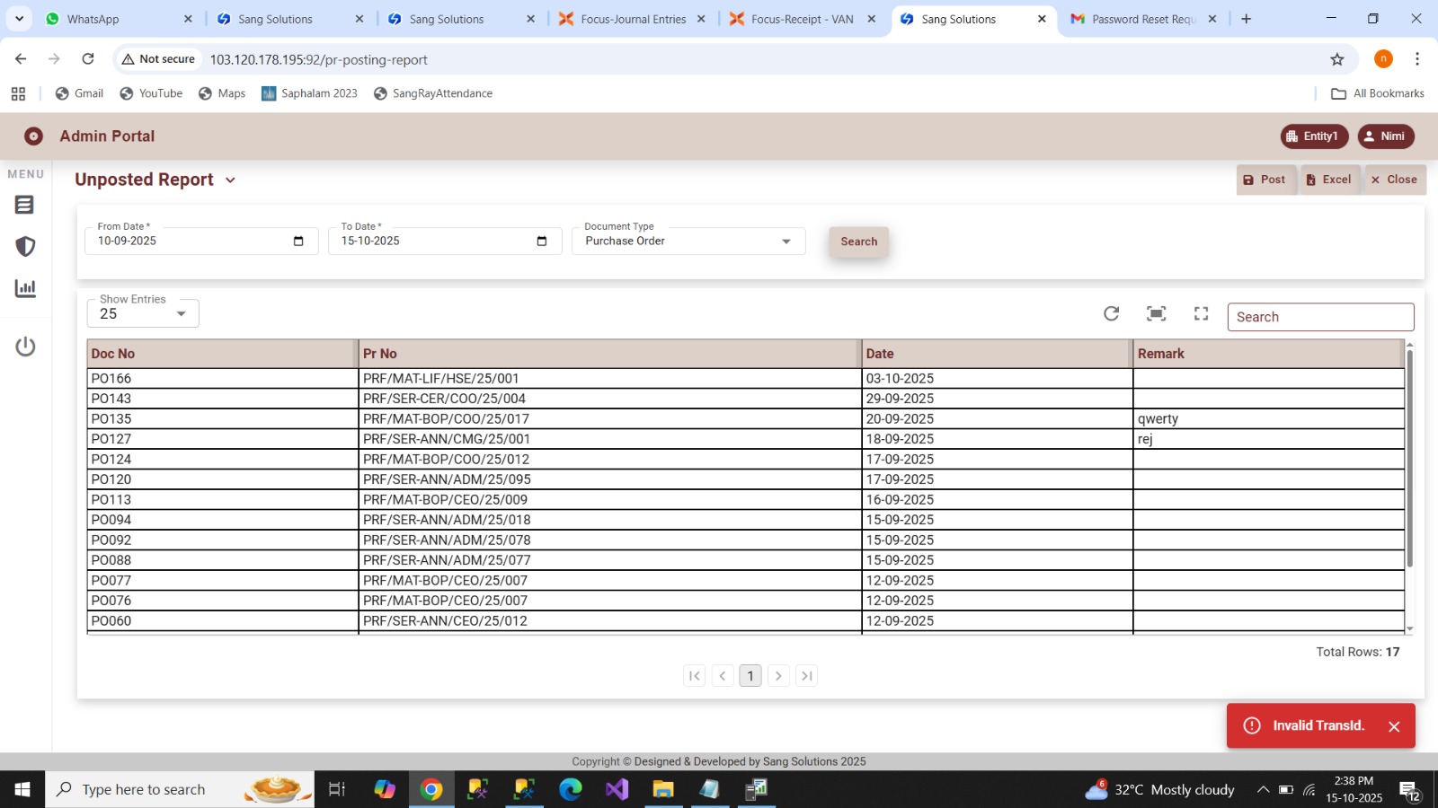Click the power logout icon in the sidebar
Image resolution: width=1438 pixels, height=808 pixels.
tap(25, 347)
